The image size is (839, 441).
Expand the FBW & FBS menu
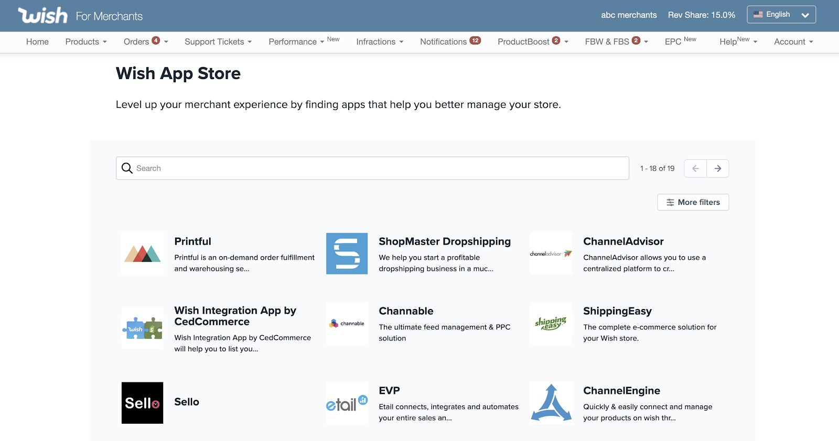point(617,42)
